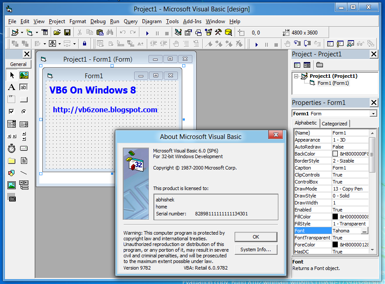Open Form1 object combo box in Properties
Screen dimensions: 385x284
(x=334, y=114)
